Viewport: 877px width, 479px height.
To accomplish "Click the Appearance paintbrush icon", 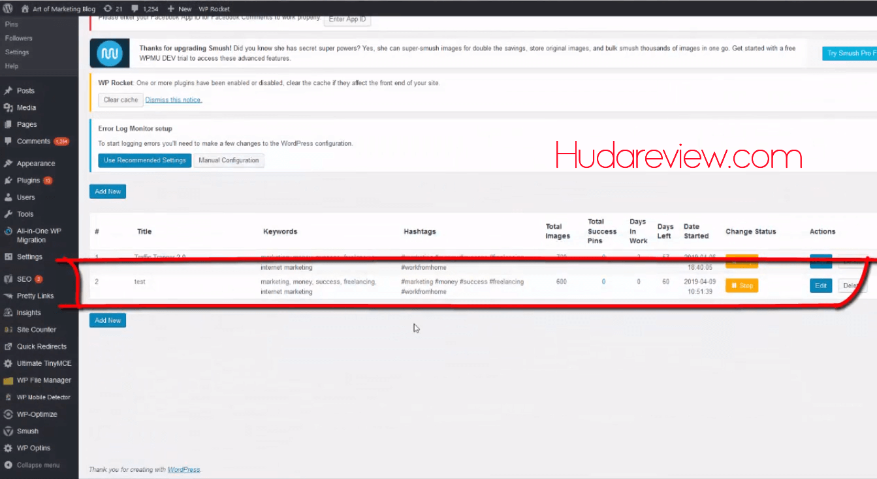I will 8,163.
